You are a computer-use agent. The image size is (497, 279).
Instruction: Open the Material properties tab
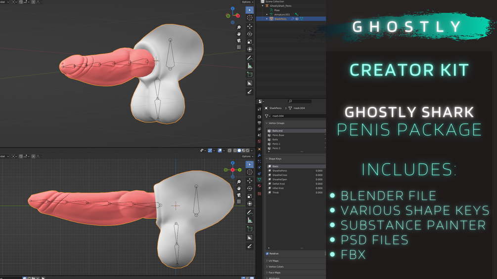coord(259,186)
